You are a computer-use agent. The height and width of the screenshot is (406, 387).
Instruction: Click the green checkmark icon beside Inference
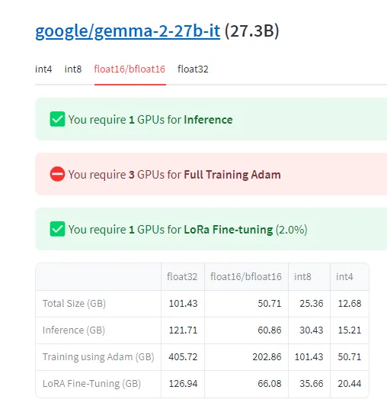[x=57, y=119]
